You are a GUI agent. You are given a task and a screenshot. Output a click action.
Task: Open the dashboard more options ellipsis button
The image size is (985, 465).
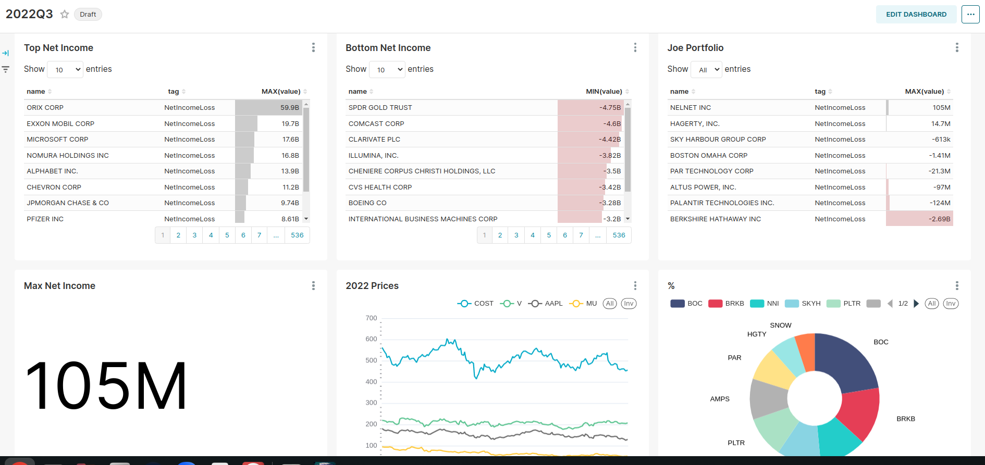pos(970,14)
